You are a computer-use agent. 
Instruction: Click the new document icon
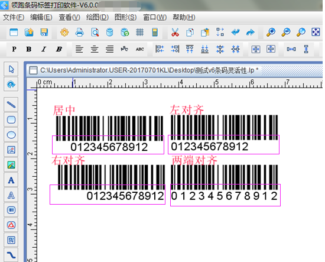pyautogui.click(x=14, y=33)
